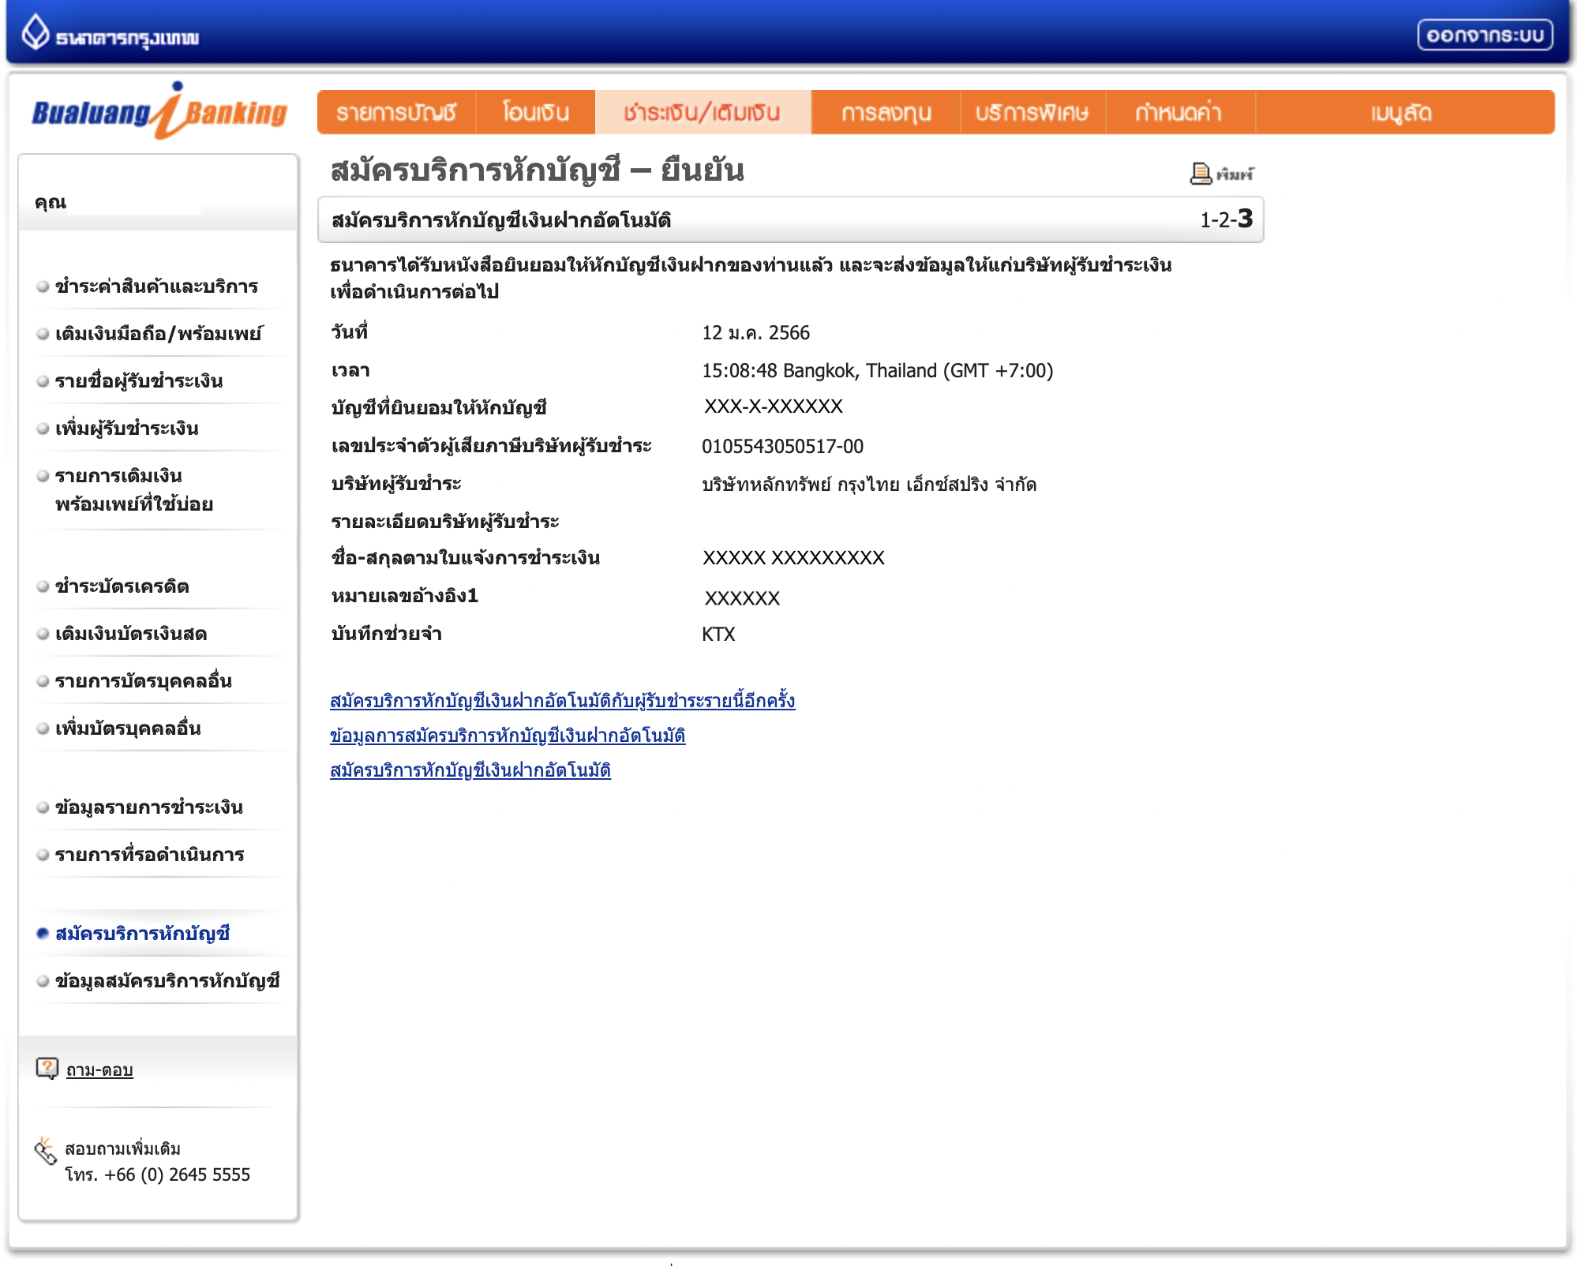Open ข้อมูลสมัครบริการหักบัญชี sidebar item

167,981
